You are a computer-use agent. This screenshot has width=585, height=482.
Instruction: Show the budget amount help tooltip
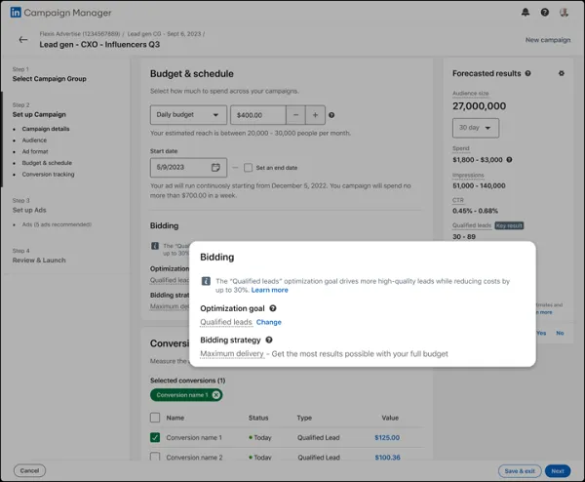click(x=331, y=115)
